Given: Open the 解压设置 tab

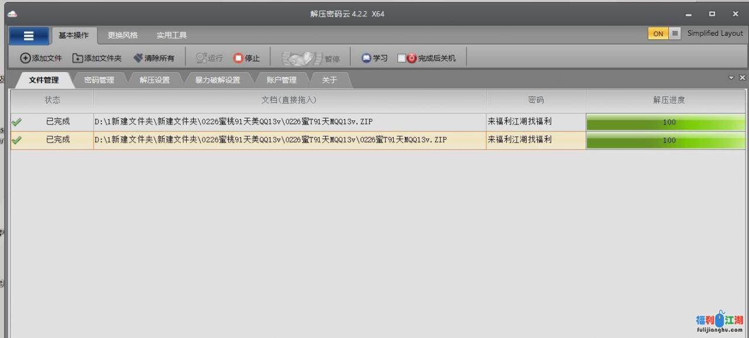Looking at the screenshot, I should point(154,80).
